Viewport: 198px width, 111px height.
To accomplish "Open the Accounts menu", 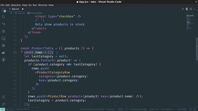I will pos(3,97).
